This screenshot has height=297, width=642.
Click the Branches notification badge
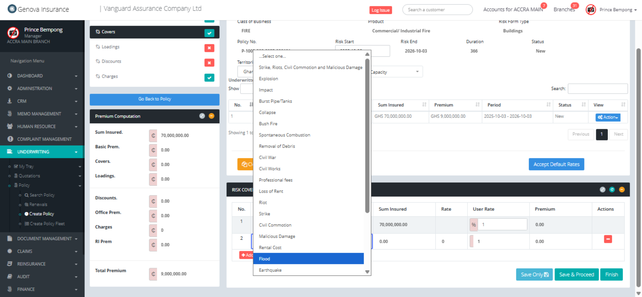click(575, 6)
